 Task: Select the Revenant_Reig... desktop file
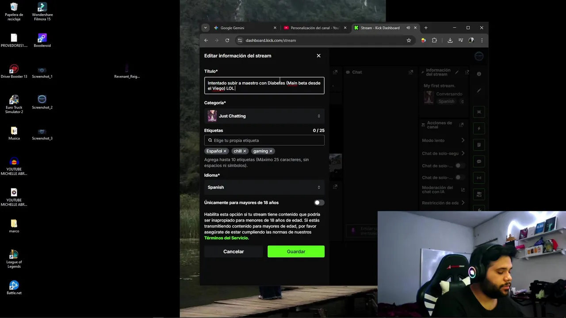[x=127, y=71]
